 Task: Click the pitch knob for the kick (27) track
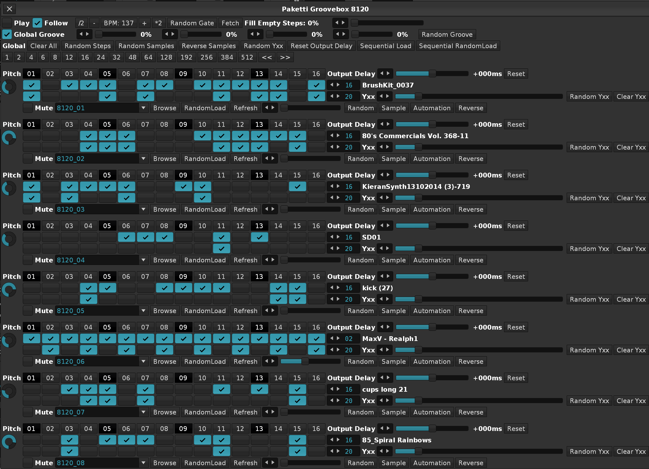[x=9, y=290]
